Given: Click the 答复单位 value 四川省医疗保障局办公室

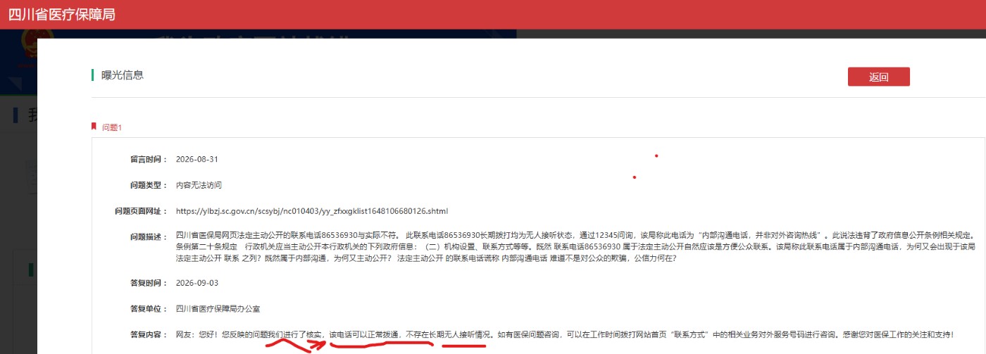Looking at the screenshot, I should 218,309.
